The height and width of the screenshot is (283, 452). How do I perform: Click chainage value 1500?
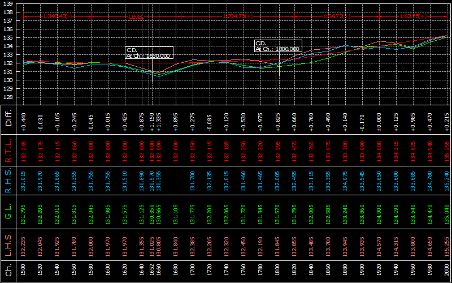point(23,271)
